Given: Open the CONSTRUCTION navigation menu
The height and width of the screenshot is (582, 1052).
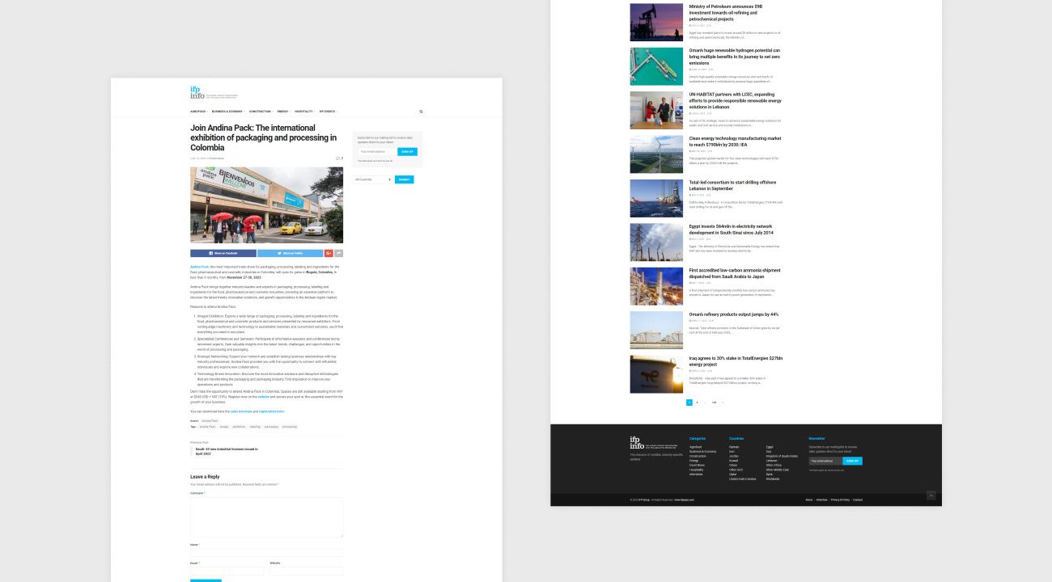Looking at the screenshot, I should [x=261, y=112].
